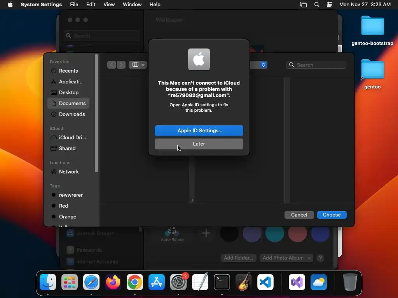This screenshot has height=298, width=398.
Task: Open the Add Photo Album dropdown
Action: click(x=286, y=258)
